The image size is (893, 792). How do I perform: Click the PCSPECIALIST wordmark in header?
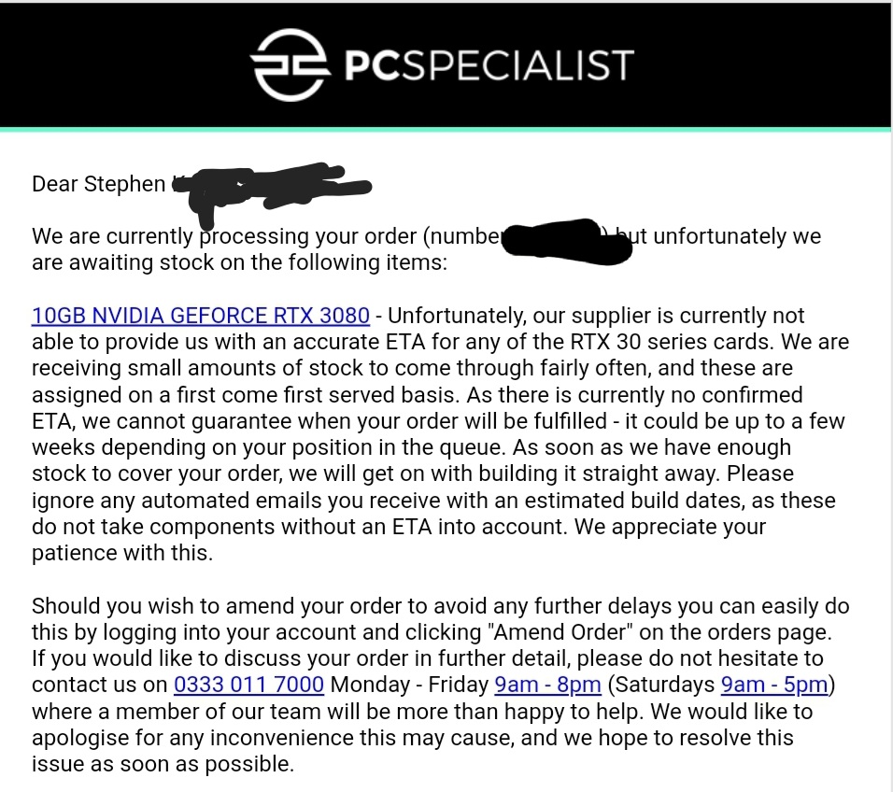pyautogui.click(x=489, y=64)
